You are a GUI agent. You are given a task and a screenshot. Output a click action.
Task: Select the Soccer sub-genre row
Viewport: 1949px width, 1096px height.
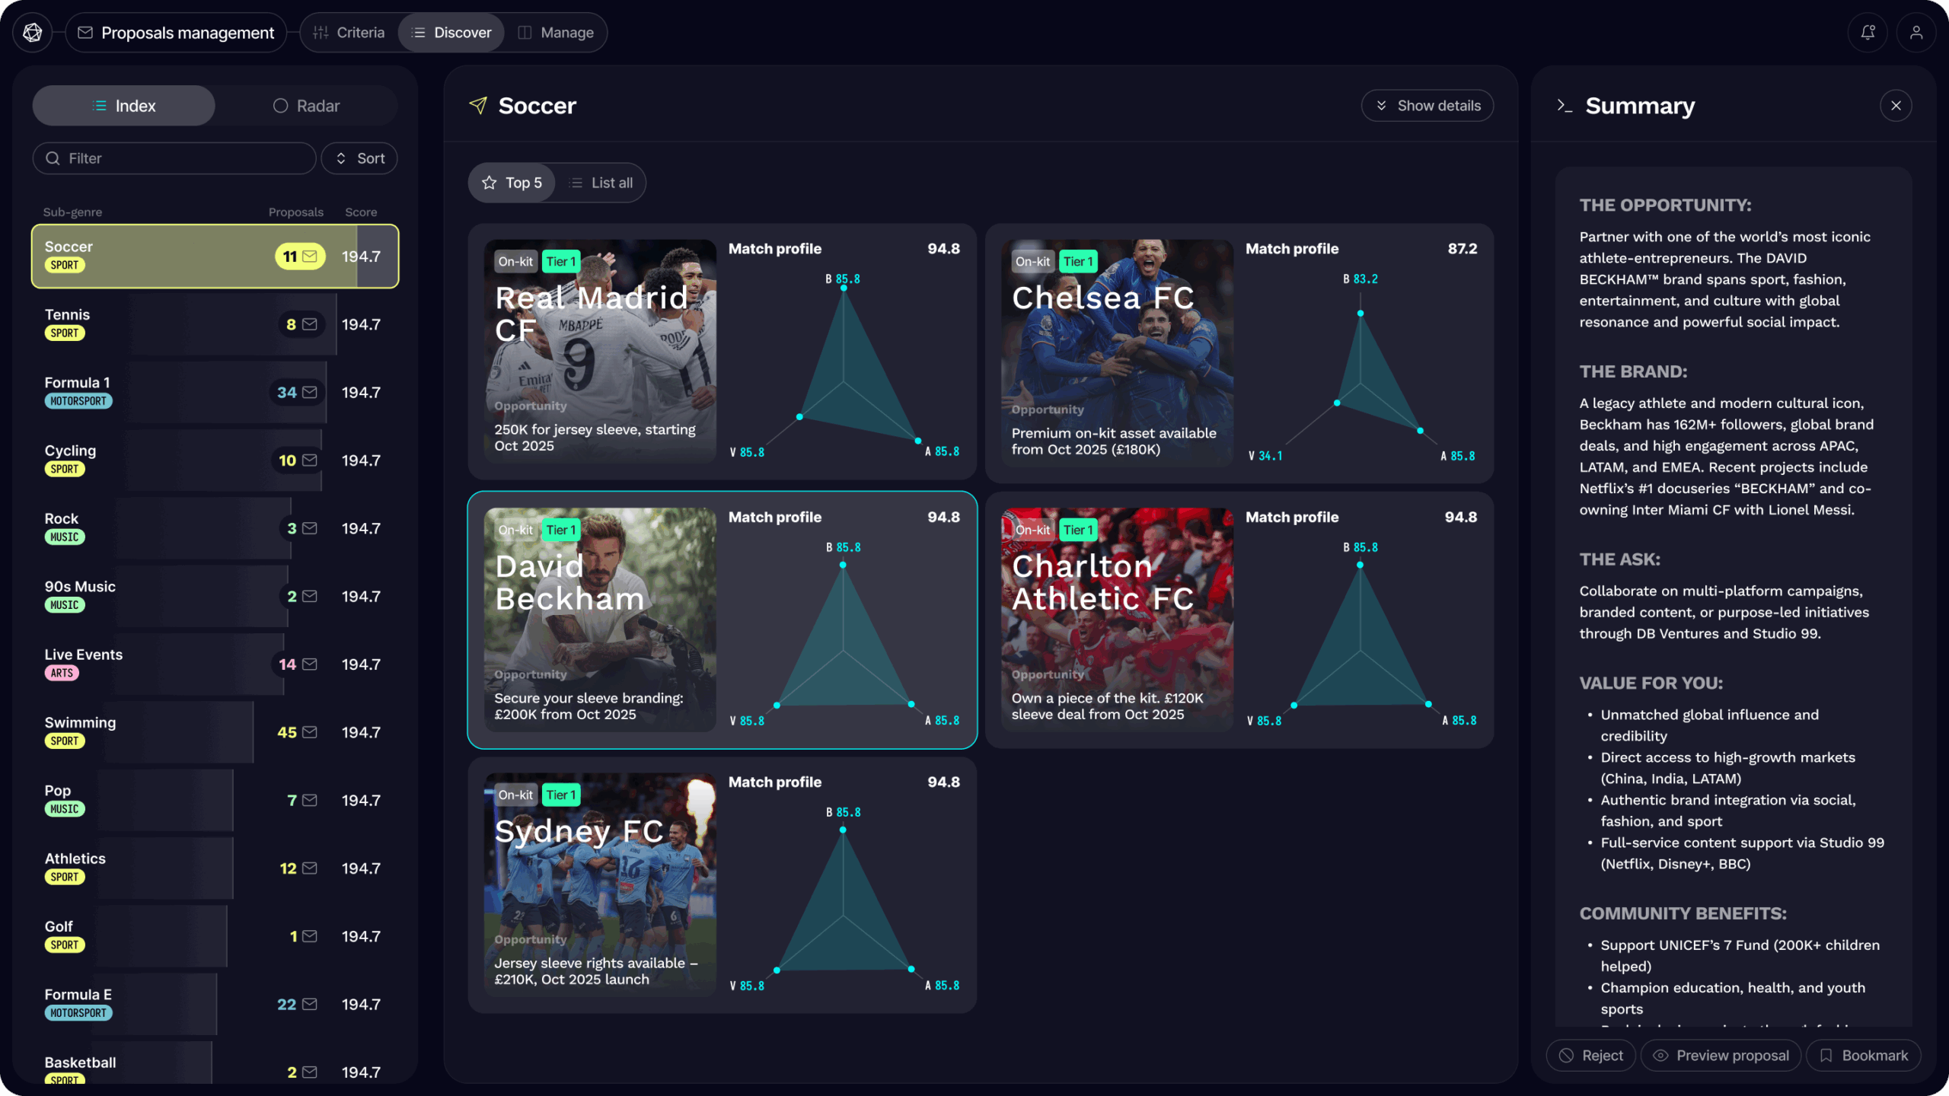[215, 256]
